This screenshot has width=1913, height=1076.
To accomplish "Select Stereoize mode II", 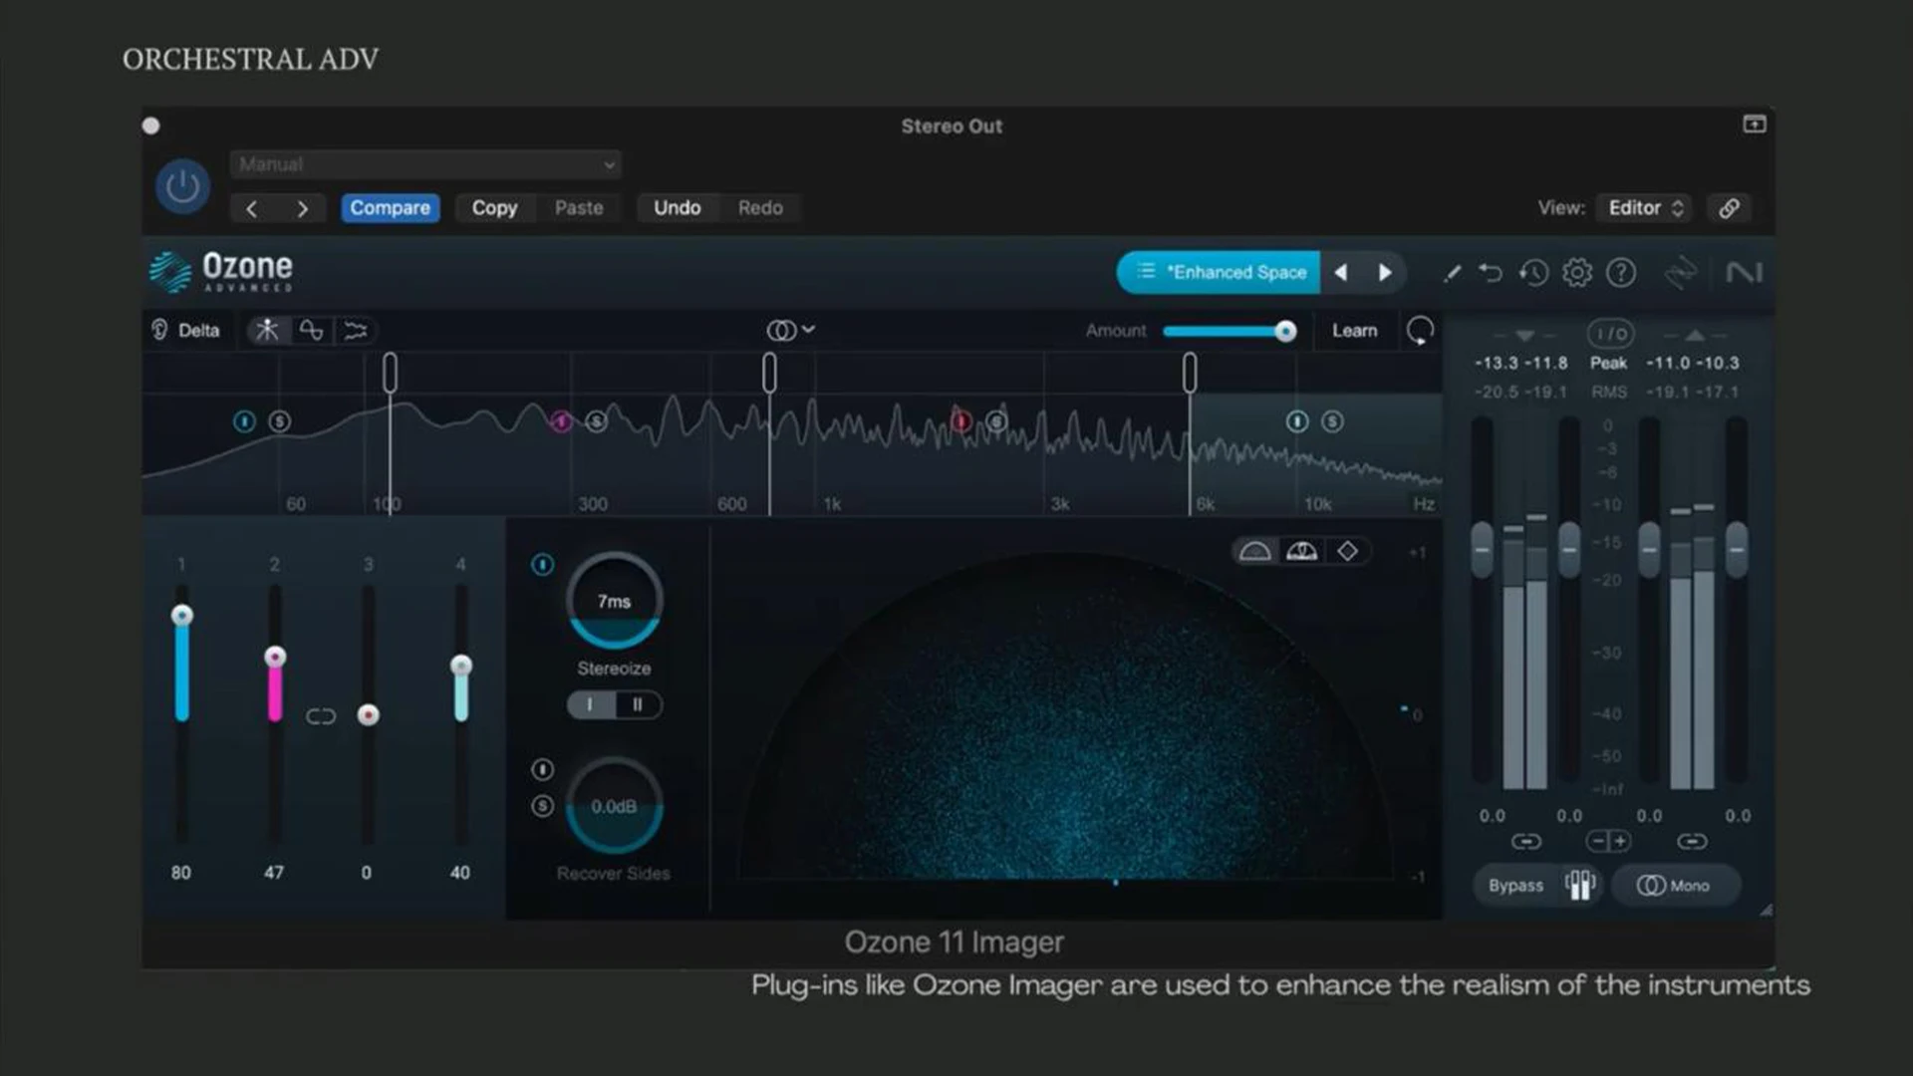I will pos(638,705).
